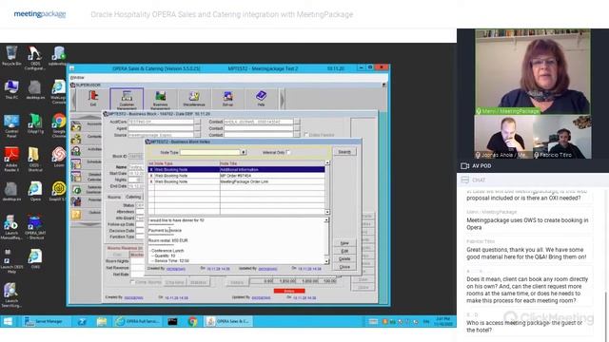Image resolution: width=609 pixels, height=342 pixels.
Task: Click the AV POD camera icon
Action: point(464,166)
